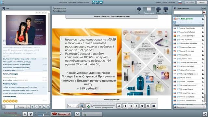Click the chat lock icon
This screenshot has height=117, width=208.
[x=44, y=107]
